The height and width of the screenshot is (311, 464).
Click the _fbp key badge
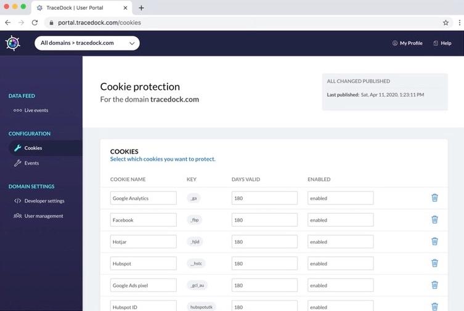click(x=195, y=220)
